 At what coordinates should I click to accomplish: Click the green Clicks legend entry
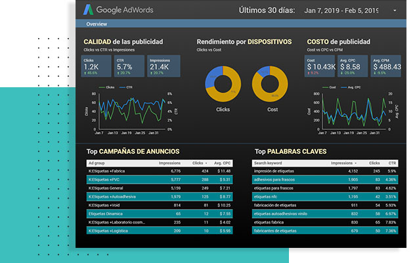(106, 87)
